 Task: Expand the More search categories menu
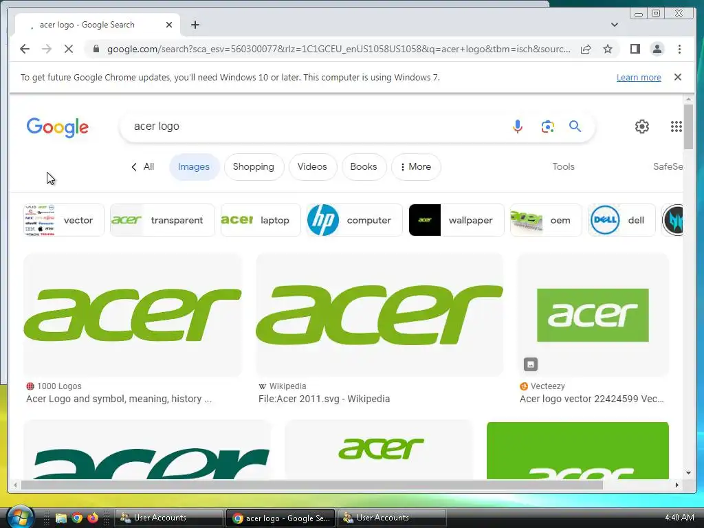416,167
